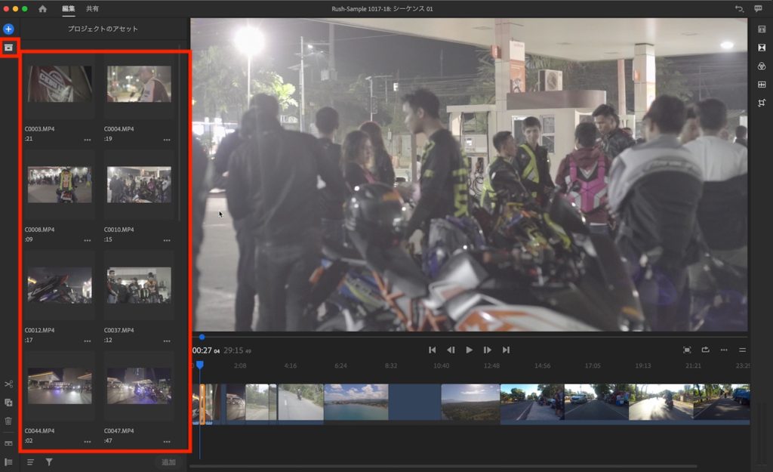Open more options for C0003.MP4
The width and height of the screenshot is (773, 472).
[x=88, y=140]
